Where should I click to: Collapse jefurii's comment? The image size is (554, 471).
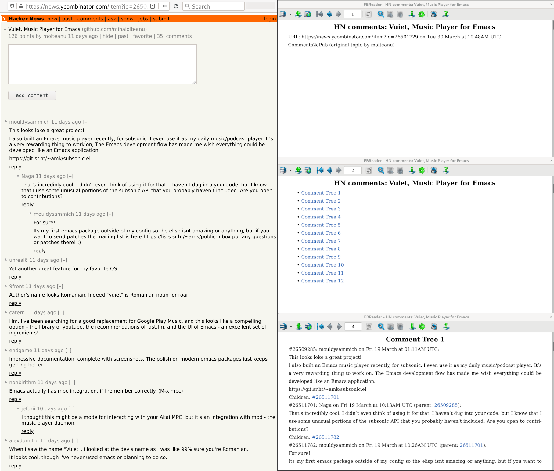tap(71, 409)
